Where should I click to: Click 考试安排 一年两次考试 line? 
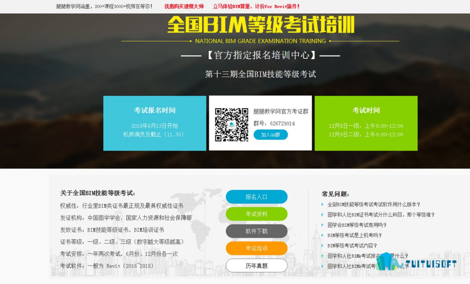(119, 254)
